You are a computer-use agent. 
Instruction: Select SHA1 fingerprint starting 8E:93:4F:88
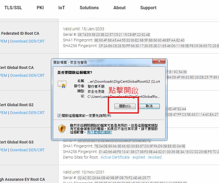(x=139, y=40)
